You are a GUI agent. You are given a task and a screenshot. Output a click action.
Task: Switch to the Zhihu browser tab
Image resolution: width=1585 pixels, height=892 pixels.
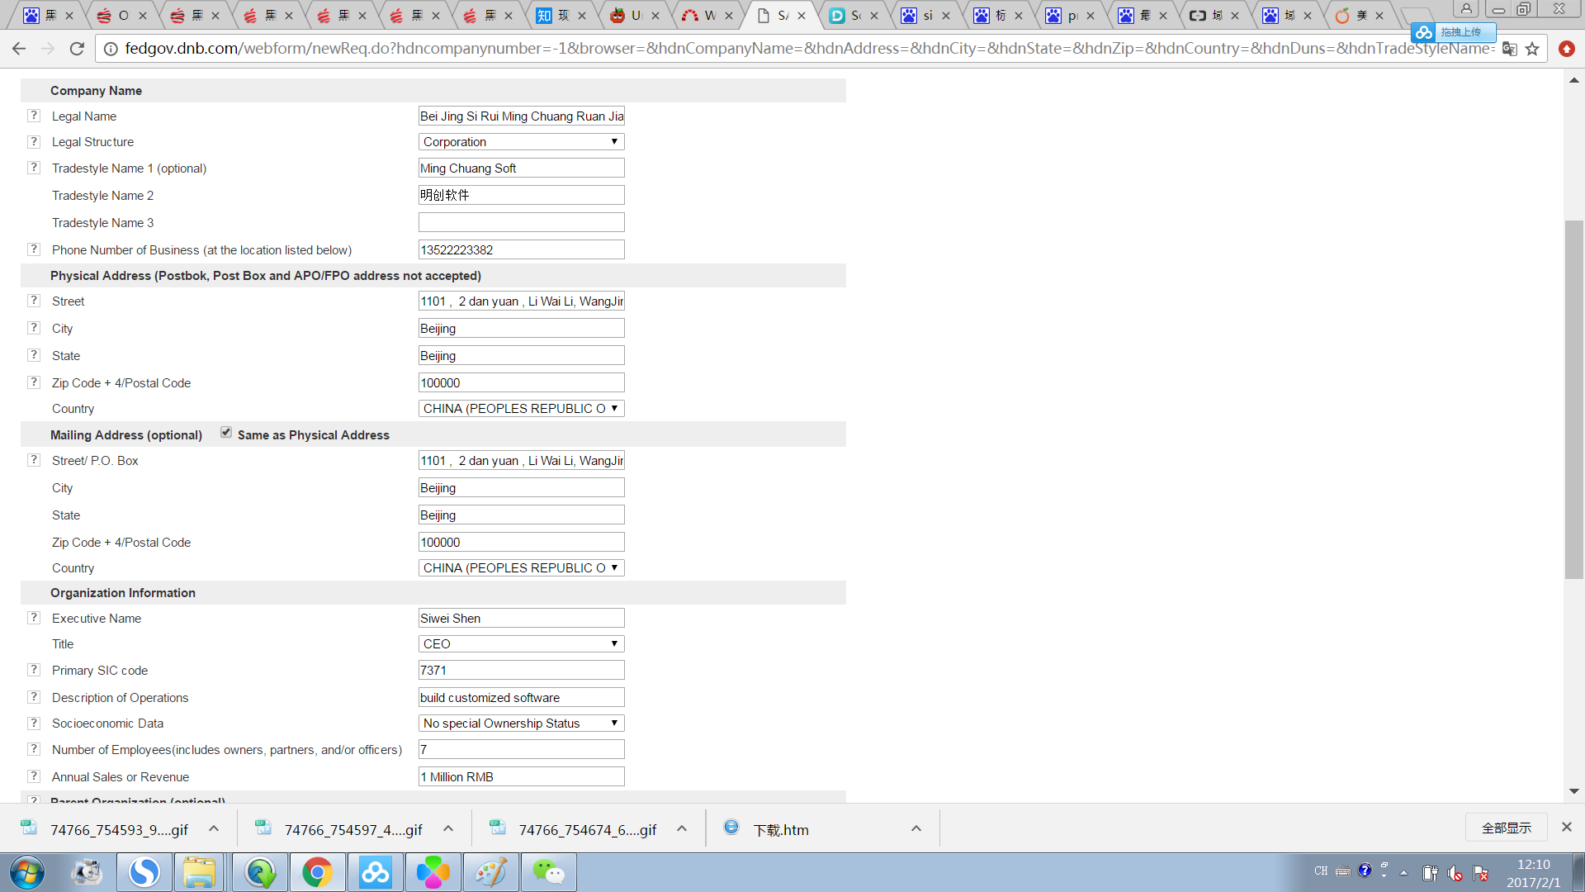[555, 15]
